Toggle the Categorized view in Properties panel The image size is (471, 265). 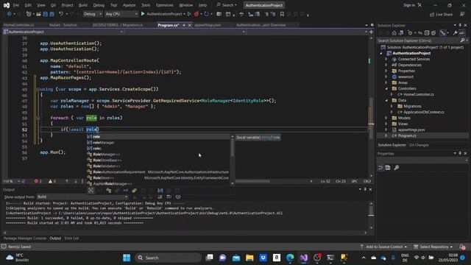(x=380, y=168)
